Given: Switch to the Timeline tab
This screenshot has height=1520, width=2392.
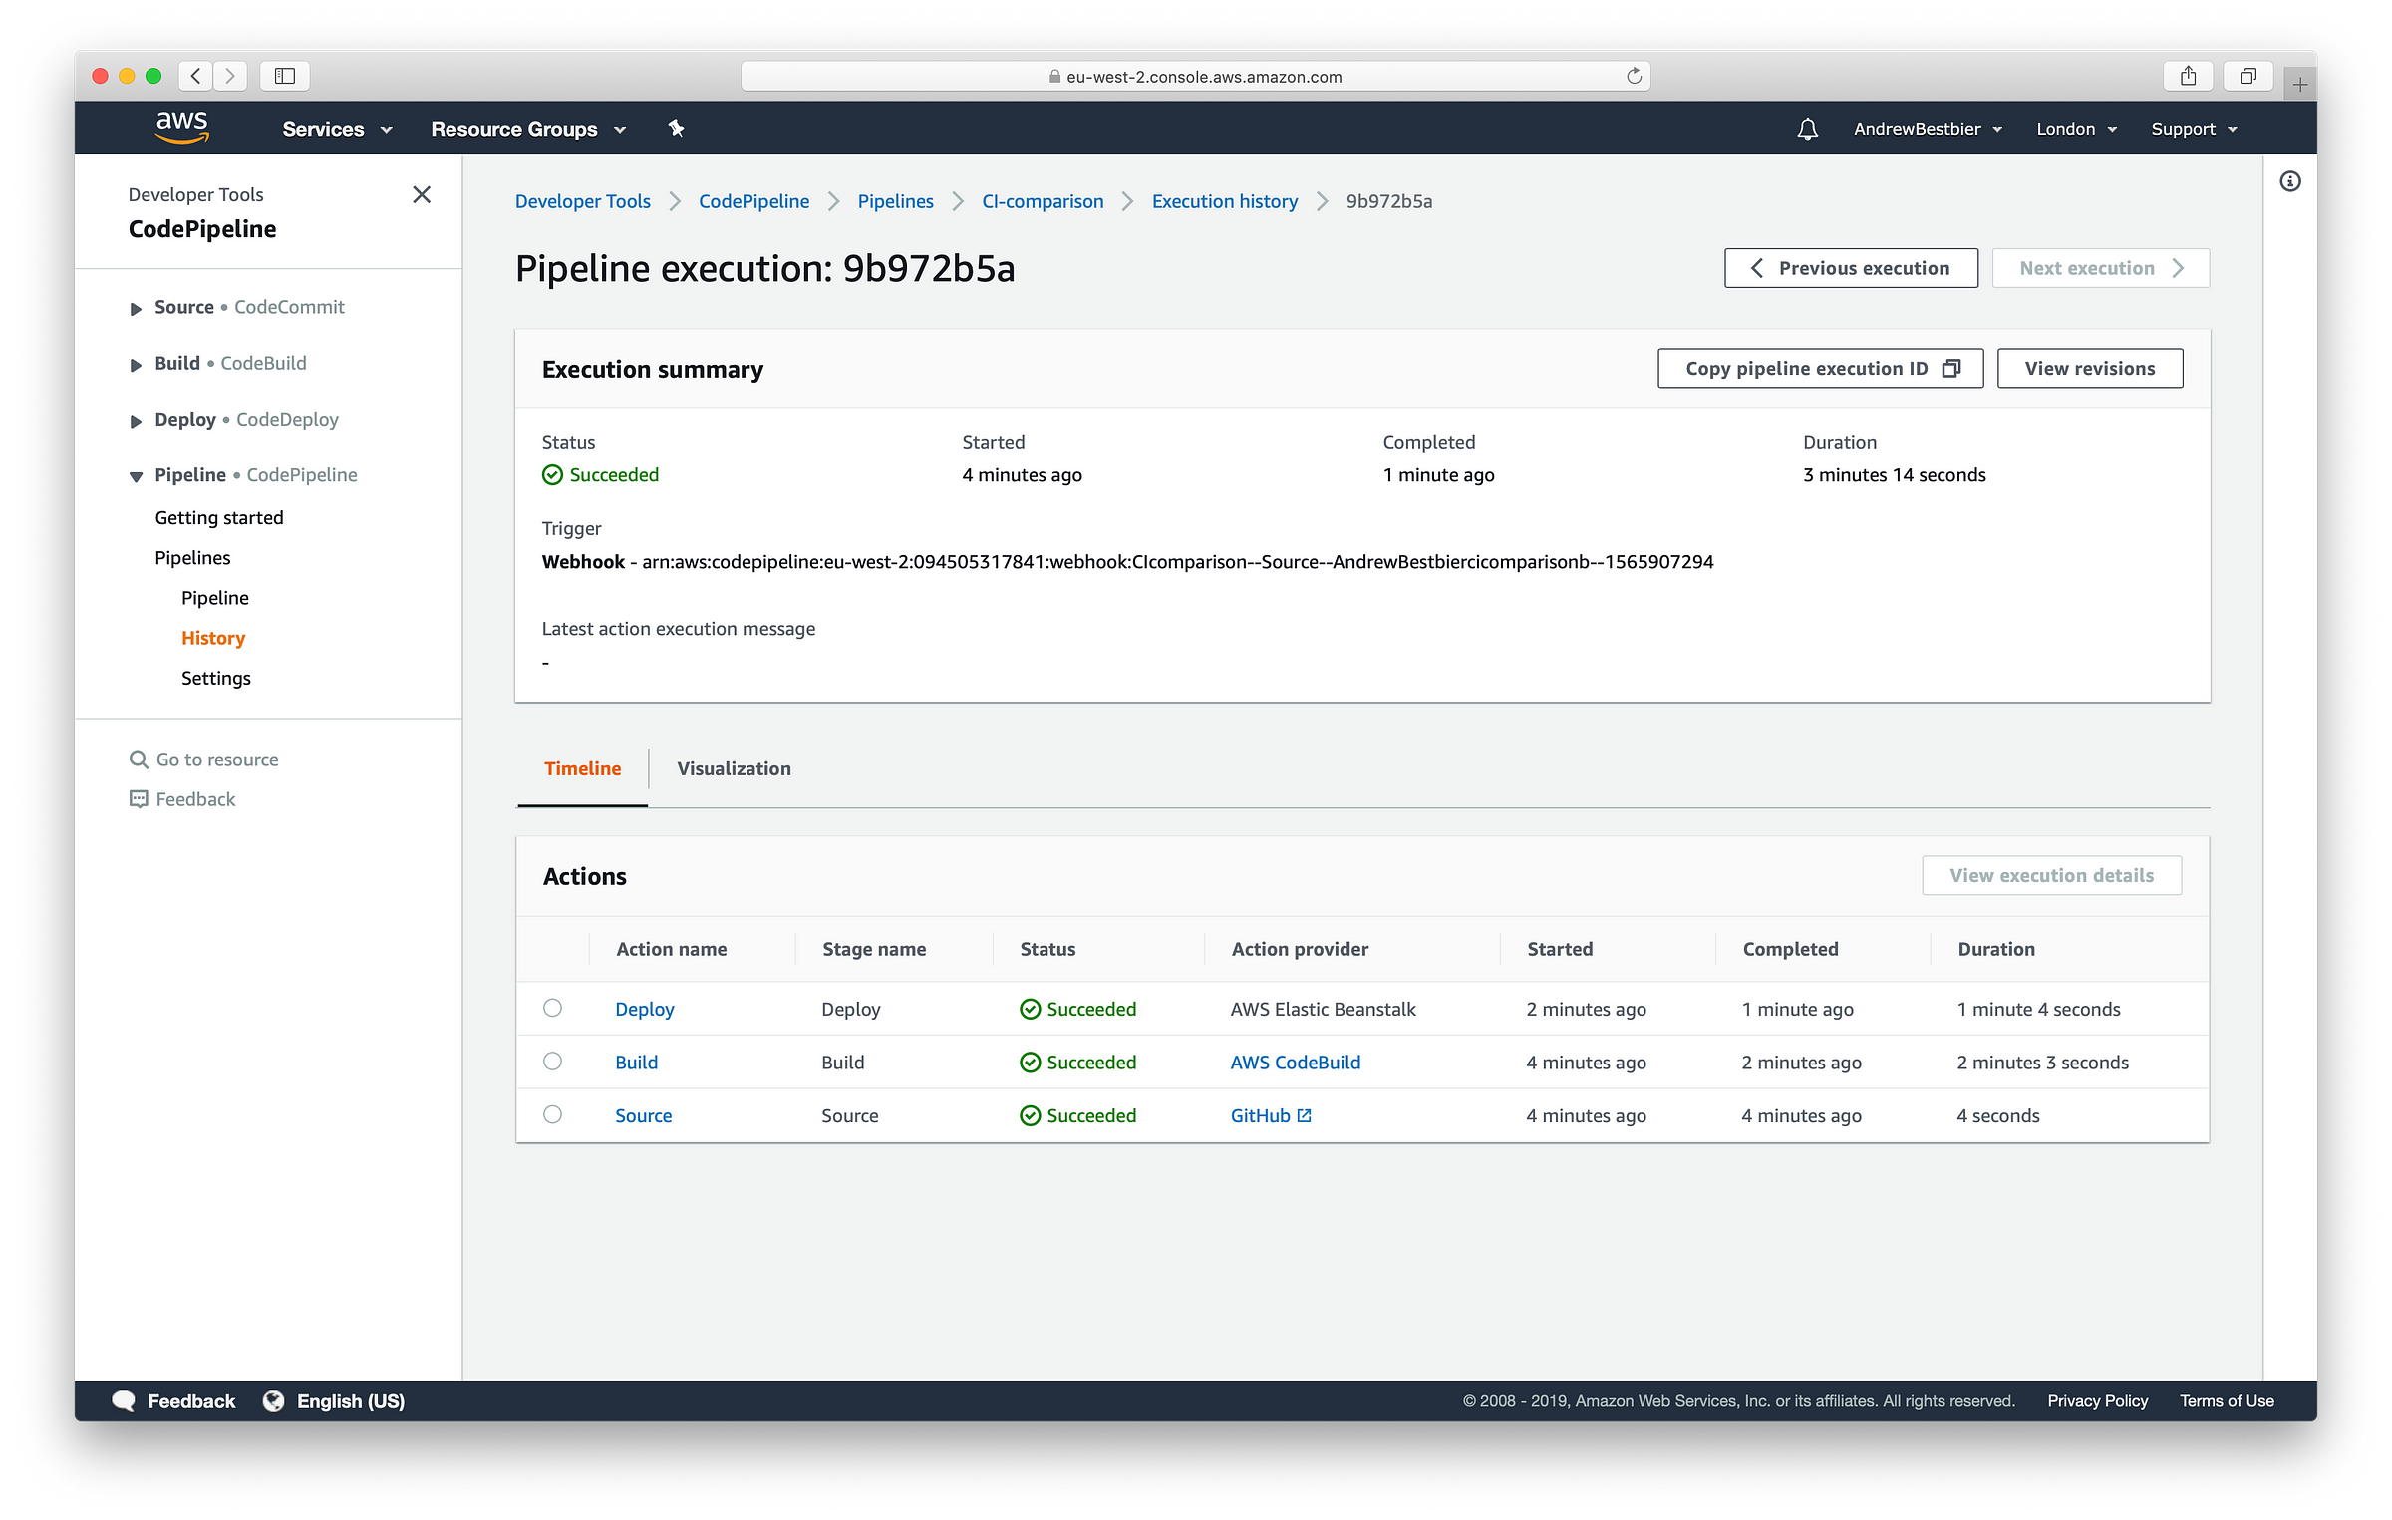Looking at the screenshot, I should click(582, 768).
